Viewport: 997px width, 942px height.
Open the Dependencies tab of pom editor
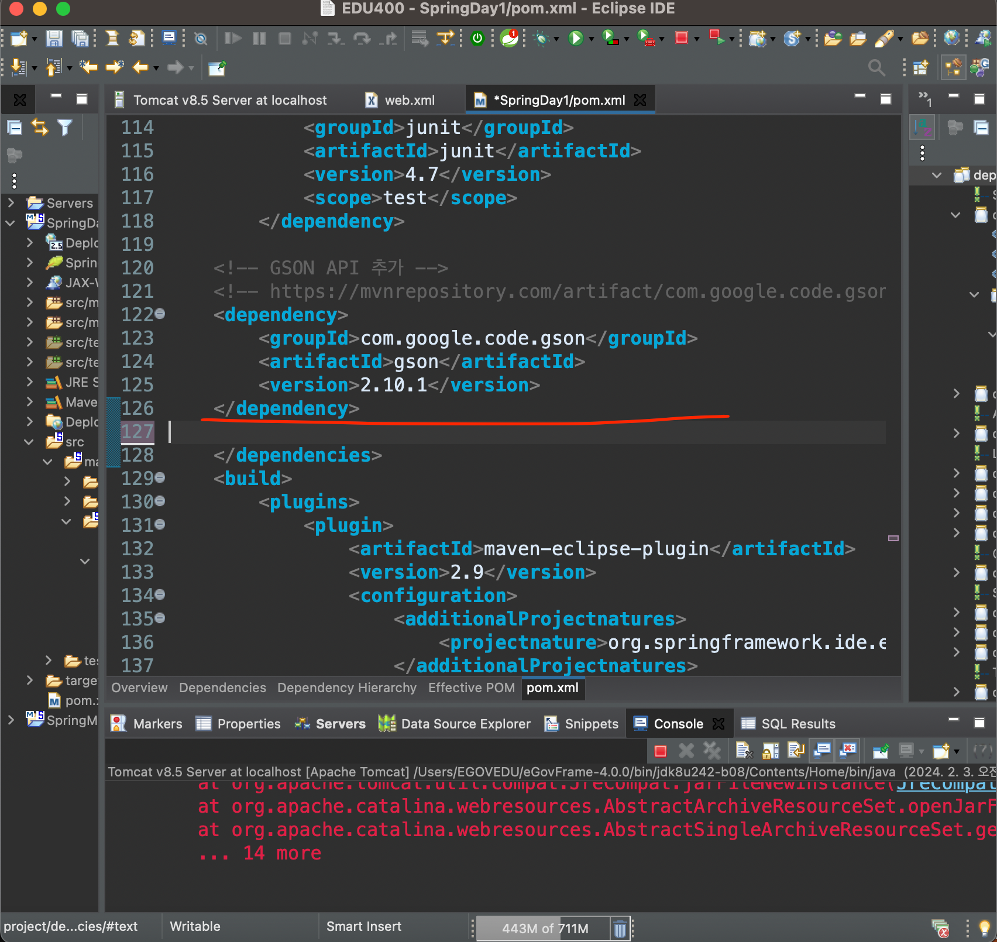coord(222,688)
